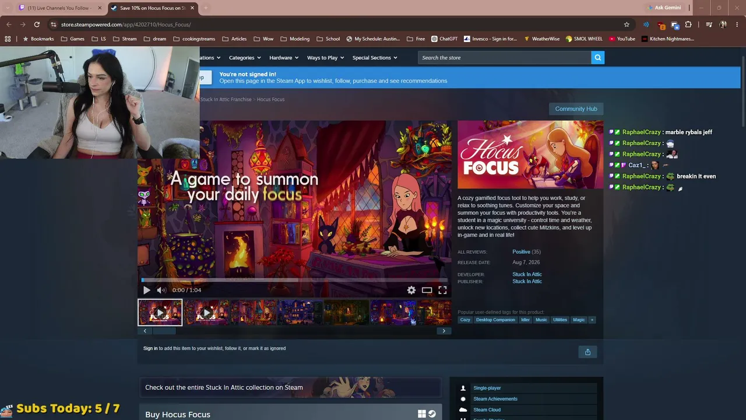The width and height of the screenshot is (746, 420).
Task: View the Positive reviews summary link
Action: (521, 252)
